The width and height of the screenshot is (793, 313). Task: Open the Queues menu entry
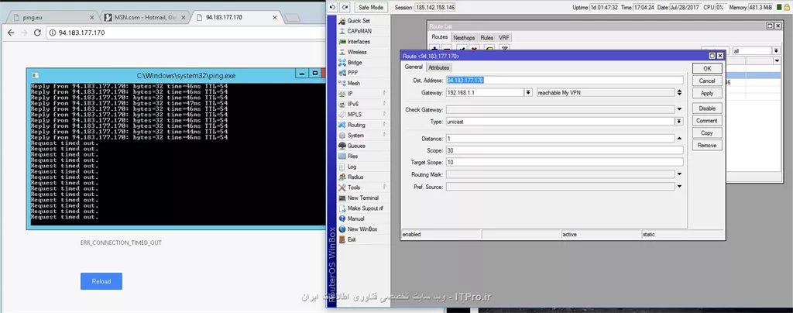tap(356, 146)
